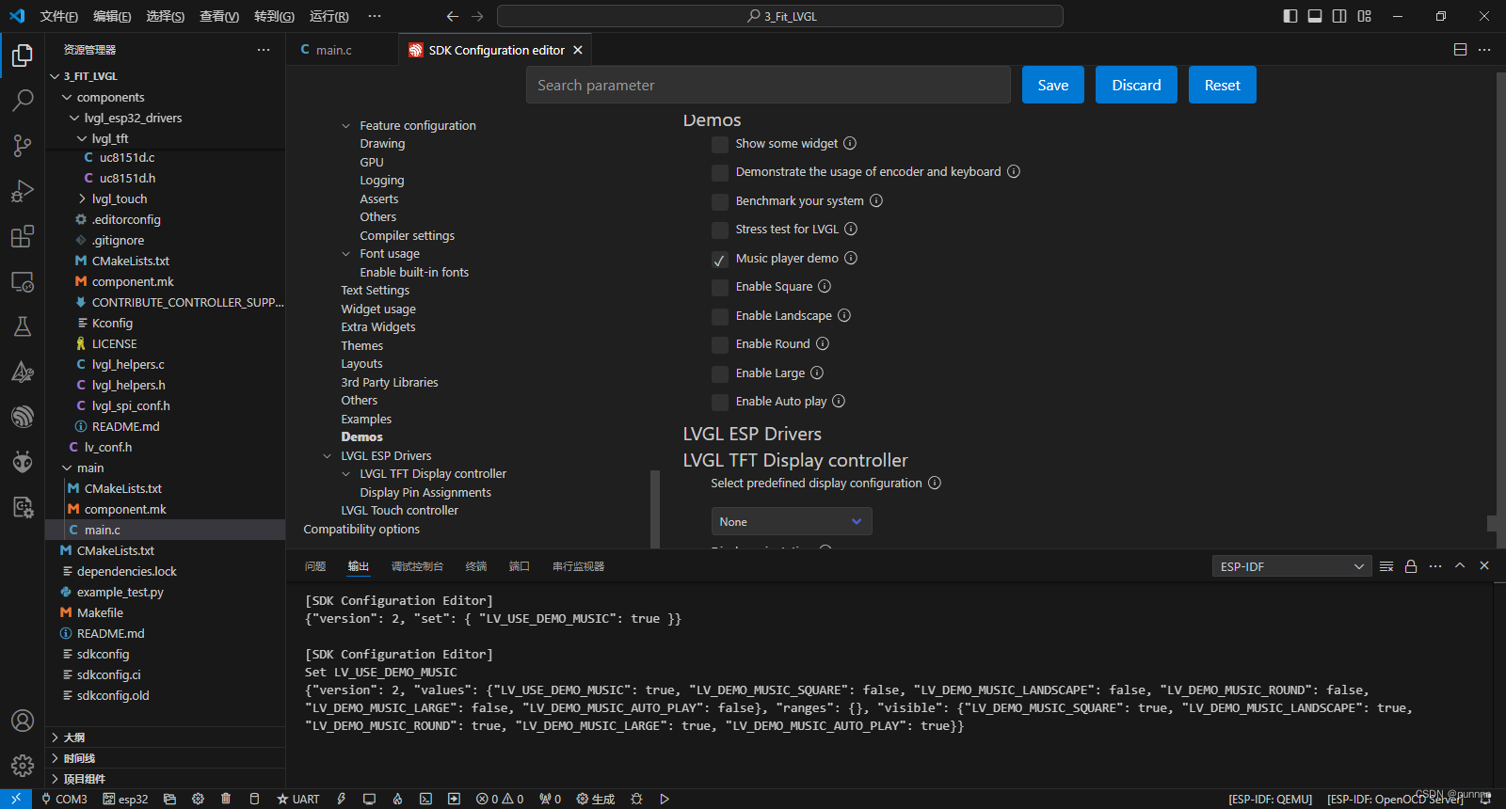The height and width of the screenshot is (809, 1506).
Task: Go to Font usage section in config tree
Action: click(390, 254)
